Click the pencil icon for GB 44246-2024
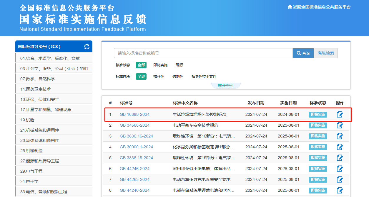The width and height of the screenshot is (369, 197). click(x=340, y=169)
